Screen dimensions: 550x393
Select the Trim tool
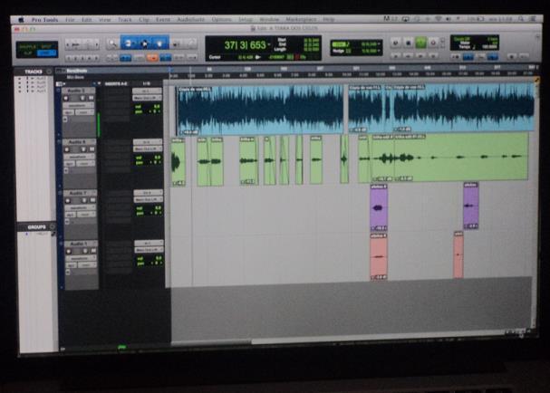(128, 43)
